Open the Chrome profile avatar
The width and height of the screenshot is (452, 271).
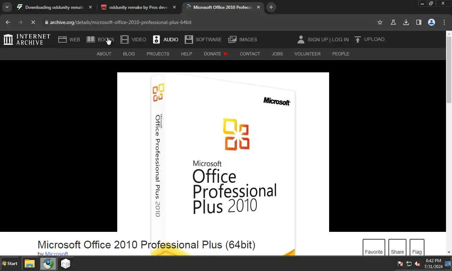tap(432, 22)
